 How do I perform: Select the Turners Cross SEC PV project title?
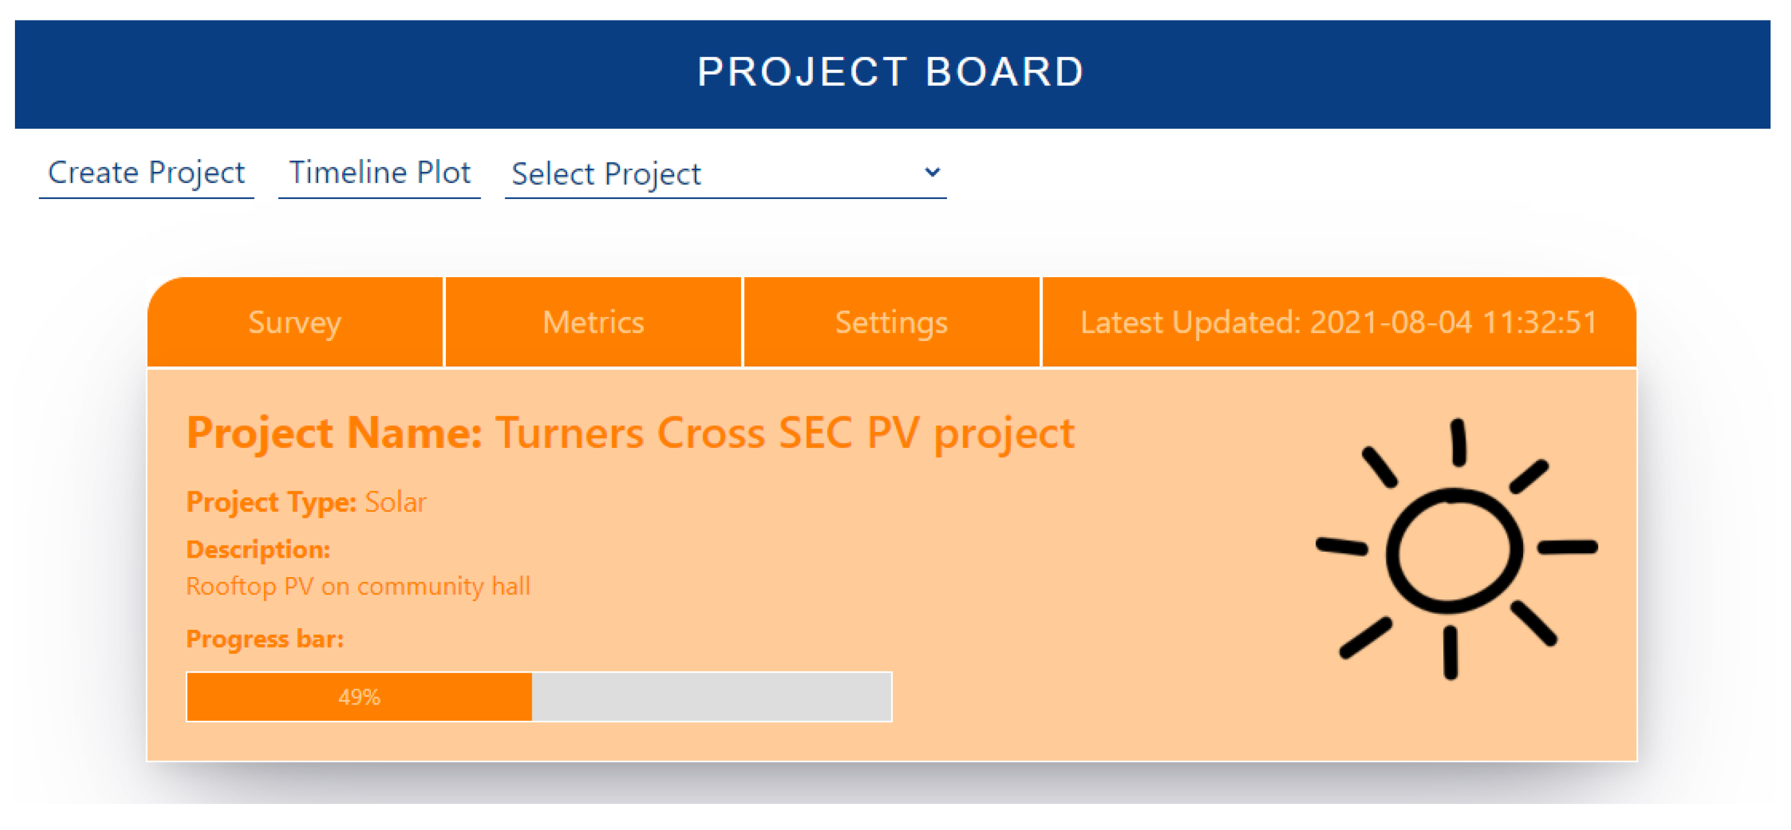pos(784,434)
